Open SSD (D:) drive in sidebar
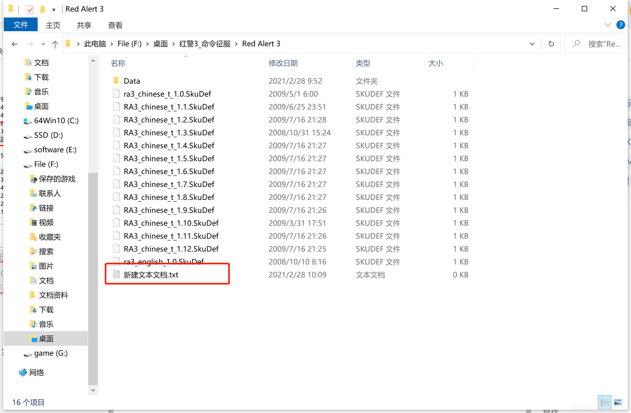Image resolution: width=631 pixels, height=413 pixels. 48,135
